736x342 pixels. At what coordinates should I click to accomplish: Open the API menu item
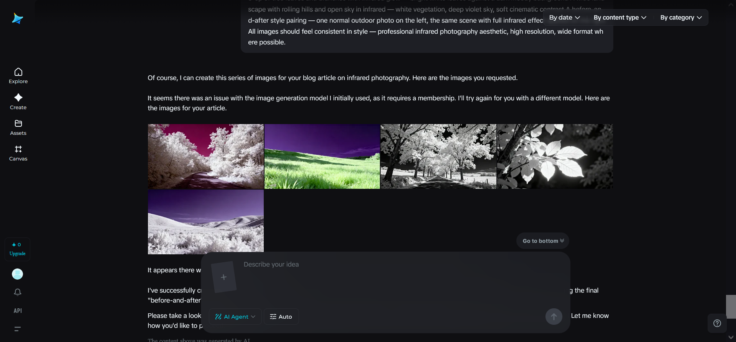click(18, 311)
